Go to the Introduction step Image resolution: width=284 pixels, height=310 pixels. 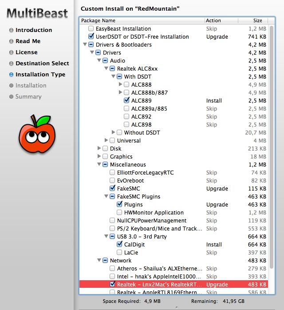[34, 30]
